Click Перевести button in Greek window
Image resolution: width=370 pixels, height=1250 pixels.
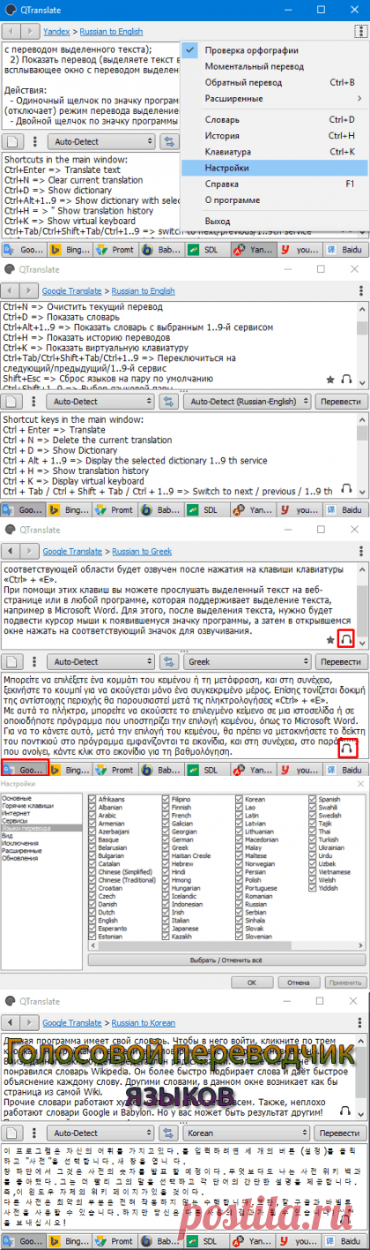(339, 662)
